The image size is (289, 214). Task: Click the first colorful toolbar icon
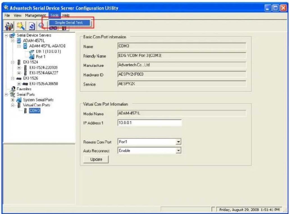pyautogui.click(x=9, y=26)
